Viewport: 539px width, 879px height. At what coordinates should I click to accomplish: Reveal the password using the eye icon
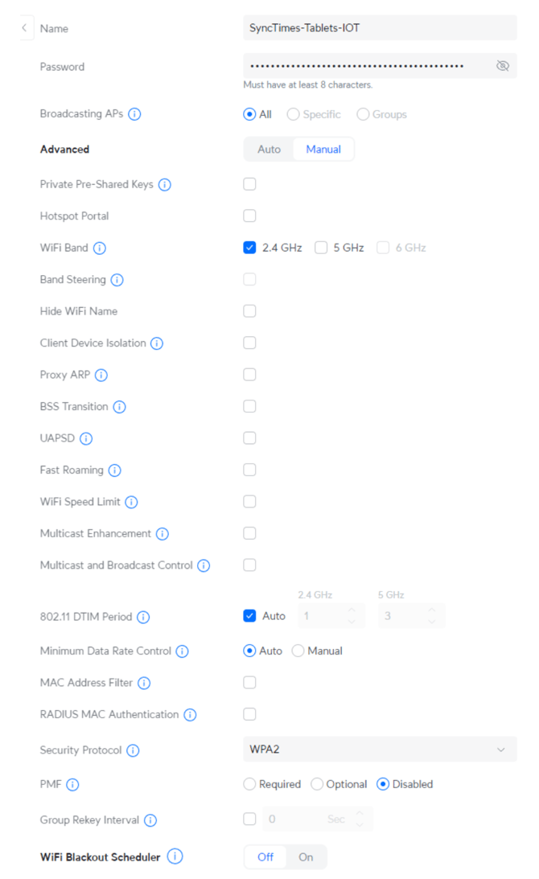coord(503,66)
